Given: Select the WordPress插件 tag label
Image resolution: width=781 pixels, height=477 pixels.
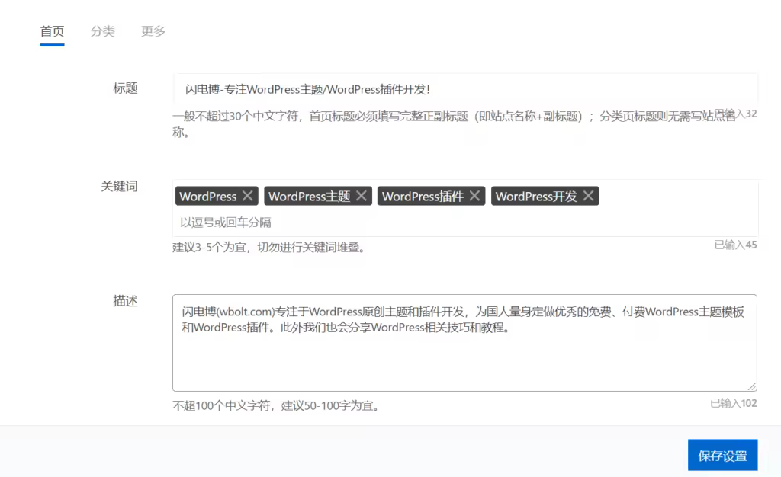Looking at the screenshot, I should coord(423,197).
